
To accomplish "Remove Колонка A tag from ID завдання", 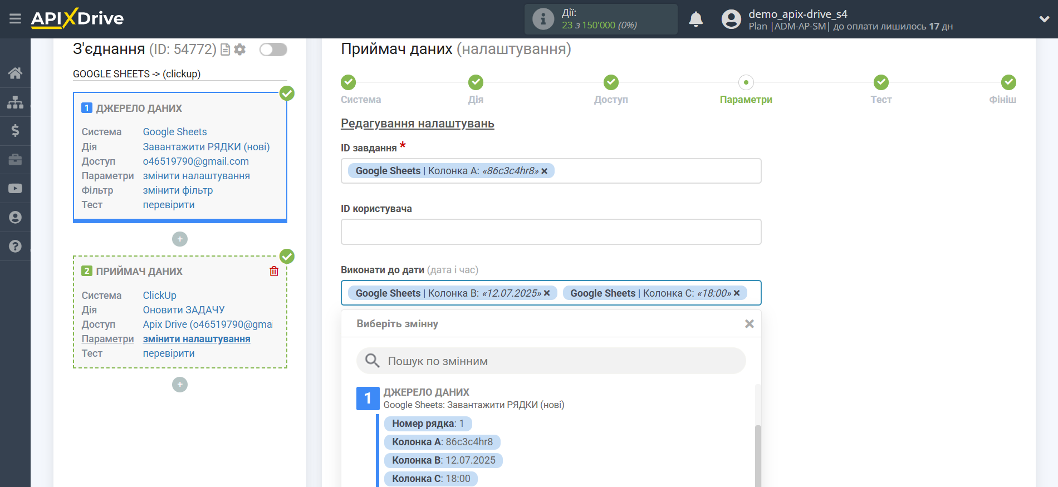I will click(x=545, y=171).
